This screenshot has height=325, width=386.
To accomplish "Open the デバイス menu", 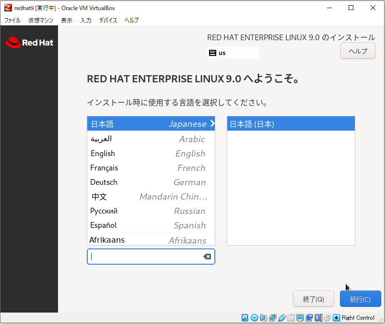I will pos(108,20).
